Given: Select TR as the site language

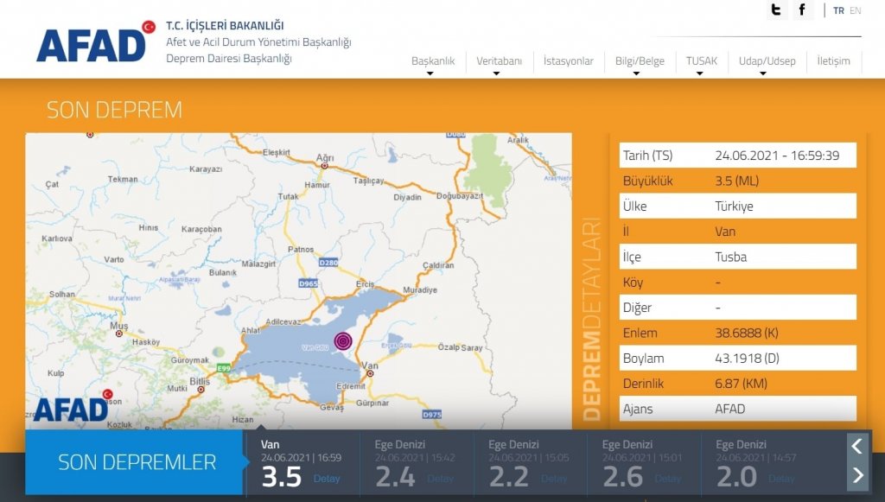Looking at the screenshot, I should tap(837, 11).
